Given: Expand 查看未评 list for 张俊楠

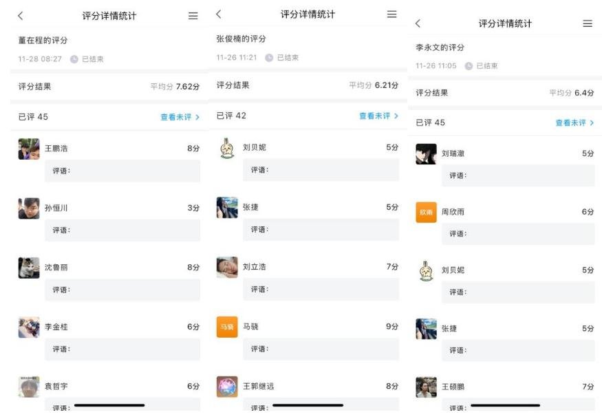Looking at the screenshot, I should click(x=378, y=116).
